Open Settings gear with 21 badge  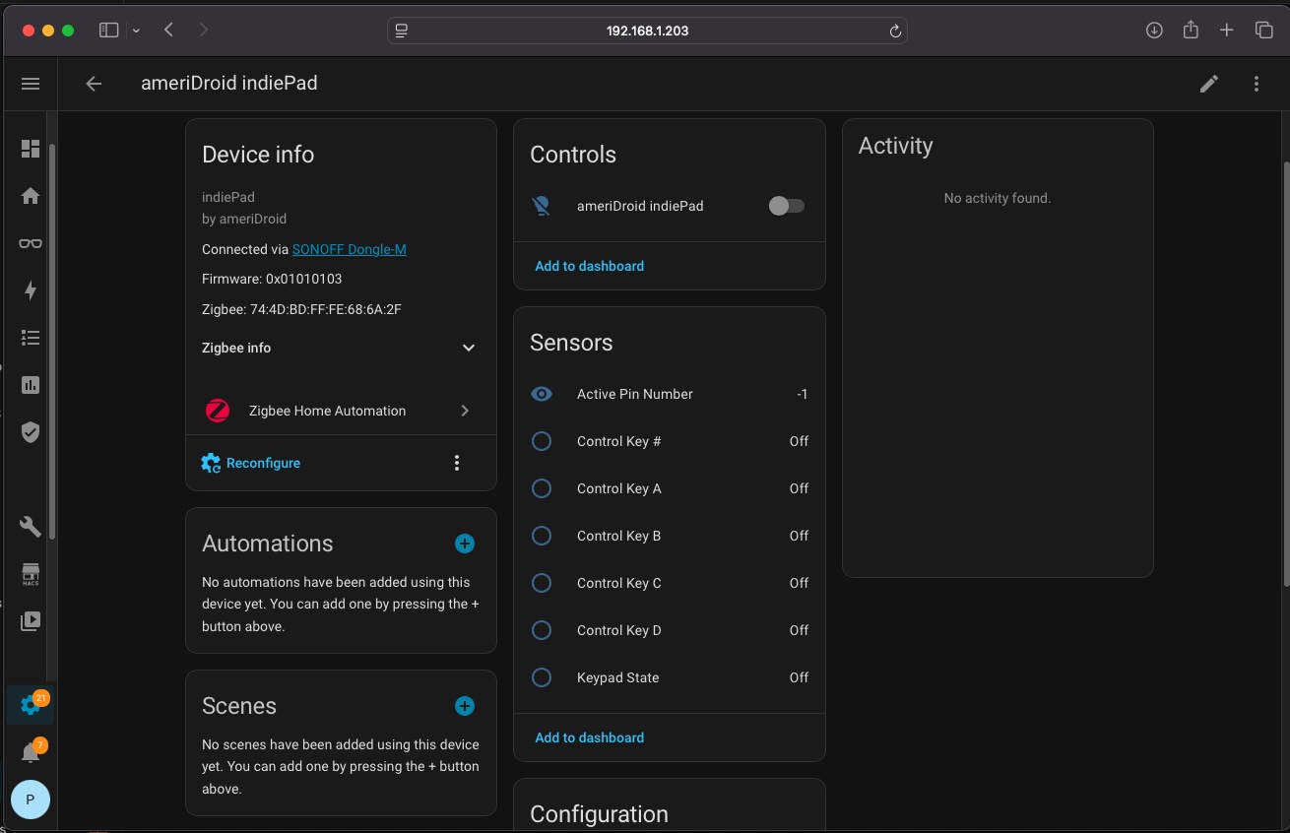click(31, 705)
